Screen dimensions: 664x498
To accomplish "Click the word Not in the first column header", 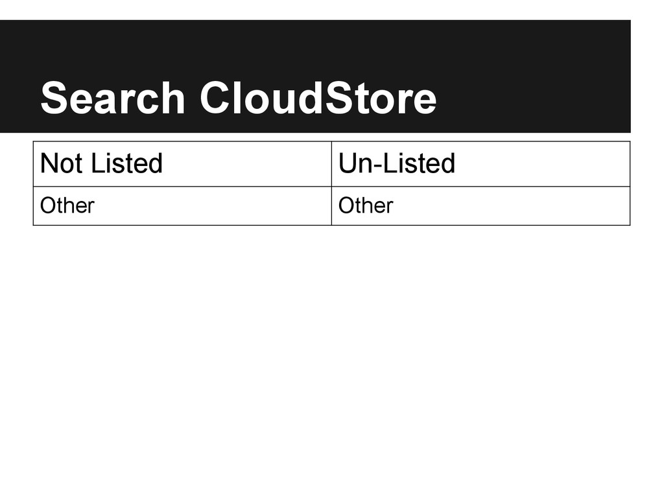I will coord(62,163).
